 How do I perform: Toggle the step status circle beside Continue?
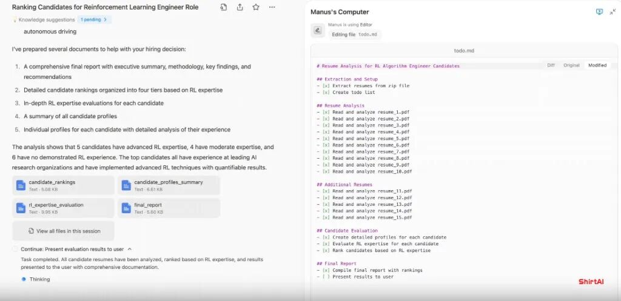pos(15,249)
